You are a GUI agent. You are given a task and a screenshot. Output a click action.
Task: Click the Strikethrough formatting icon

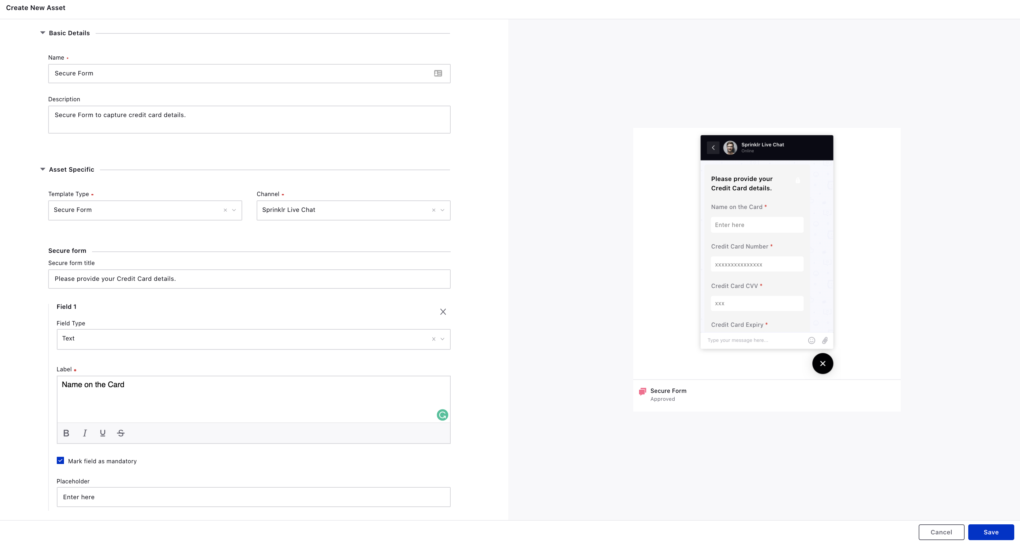[x=121, y=432]
